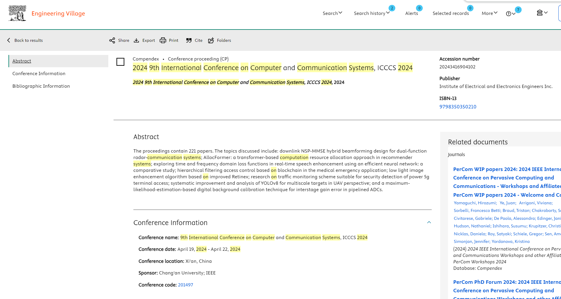Click author Civitarese, Gabriele

pyautogui.click(x=473, y=218)
